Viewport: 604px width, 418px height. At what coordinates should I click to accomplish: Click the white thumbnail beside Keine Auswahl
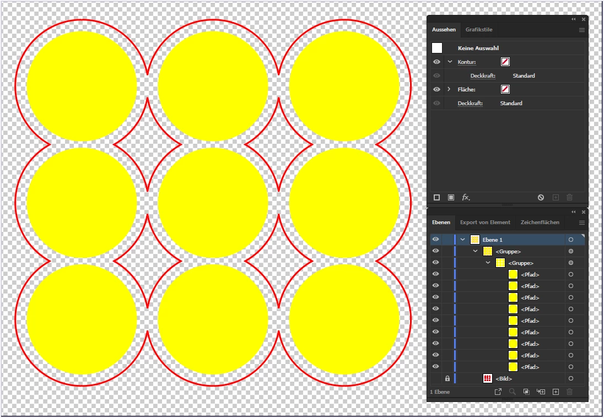tap(437, 48)
